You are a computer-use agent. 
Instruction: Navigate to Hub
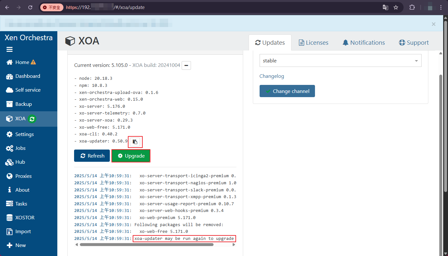tap(16, 162)
